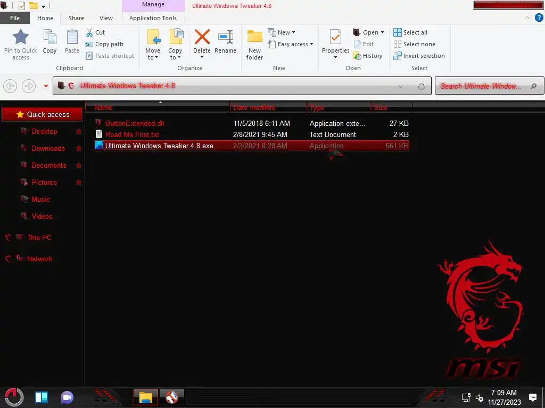Expand the address bar history chevron
The height and width of the screenshot is (408, 545).
[400, 87]
